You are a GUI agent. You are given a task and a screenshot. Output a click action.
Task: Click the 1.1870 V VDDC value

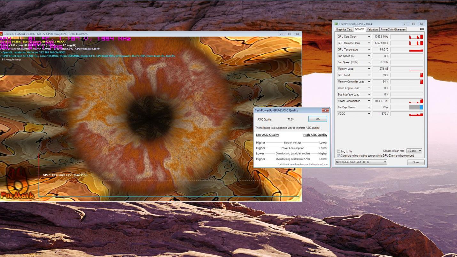[x=381, y=113]
